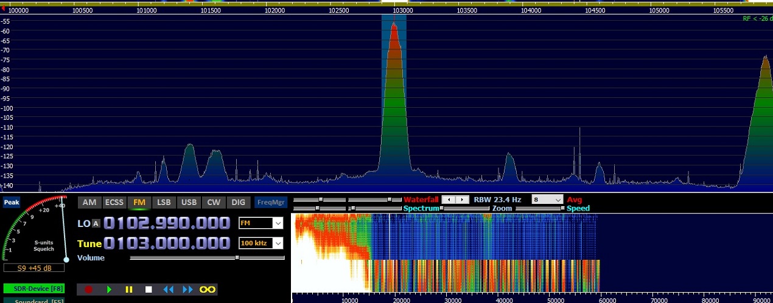Select AM demodulation mode
773x303 pixels.
(x=89, y=203)
